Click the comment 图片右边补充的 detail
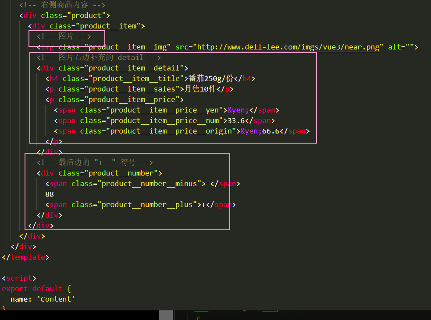Viewport: 431px width, 320px height. [x=99, y=57]
